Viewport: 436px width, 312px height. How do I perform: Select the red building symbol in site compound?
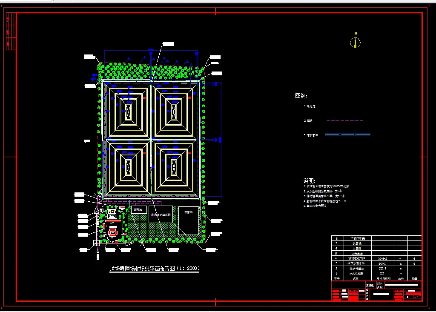coord(113,232)
